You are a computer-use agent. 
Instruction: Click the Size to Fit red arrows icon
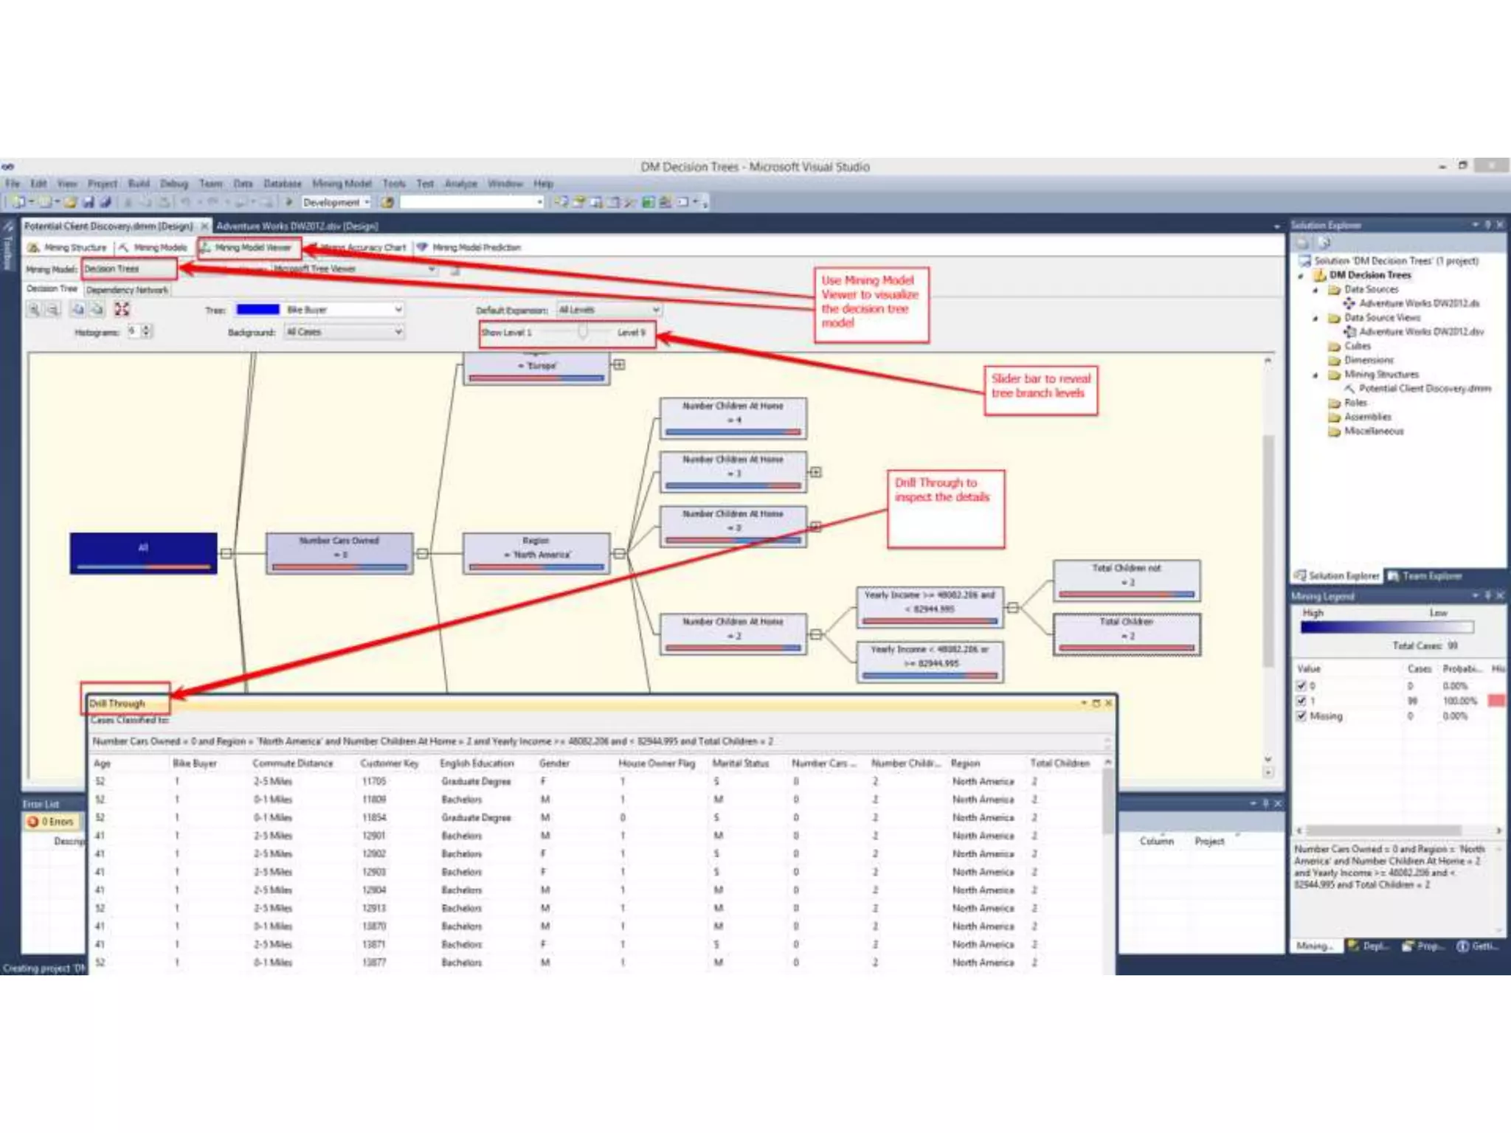122,310
